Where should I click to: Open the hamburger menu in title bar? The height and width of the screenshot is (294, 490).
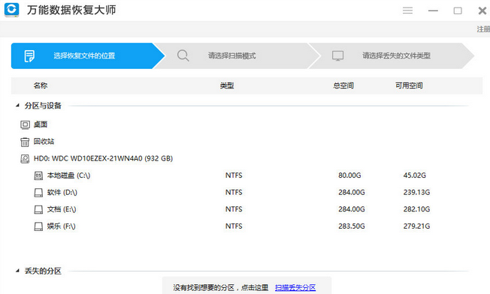(x=407, y=10)
